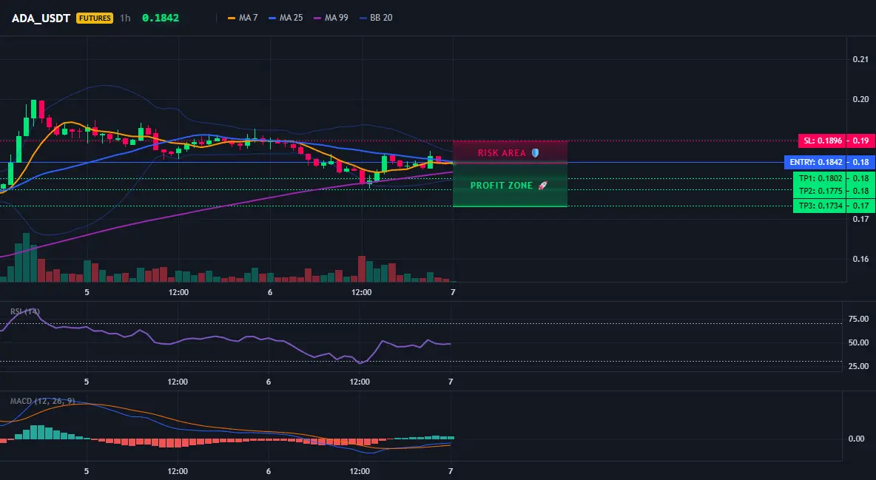This screenshot has height=480, width=876.
Task: Click the tallest green volume bar
Action: pos(26,257)
